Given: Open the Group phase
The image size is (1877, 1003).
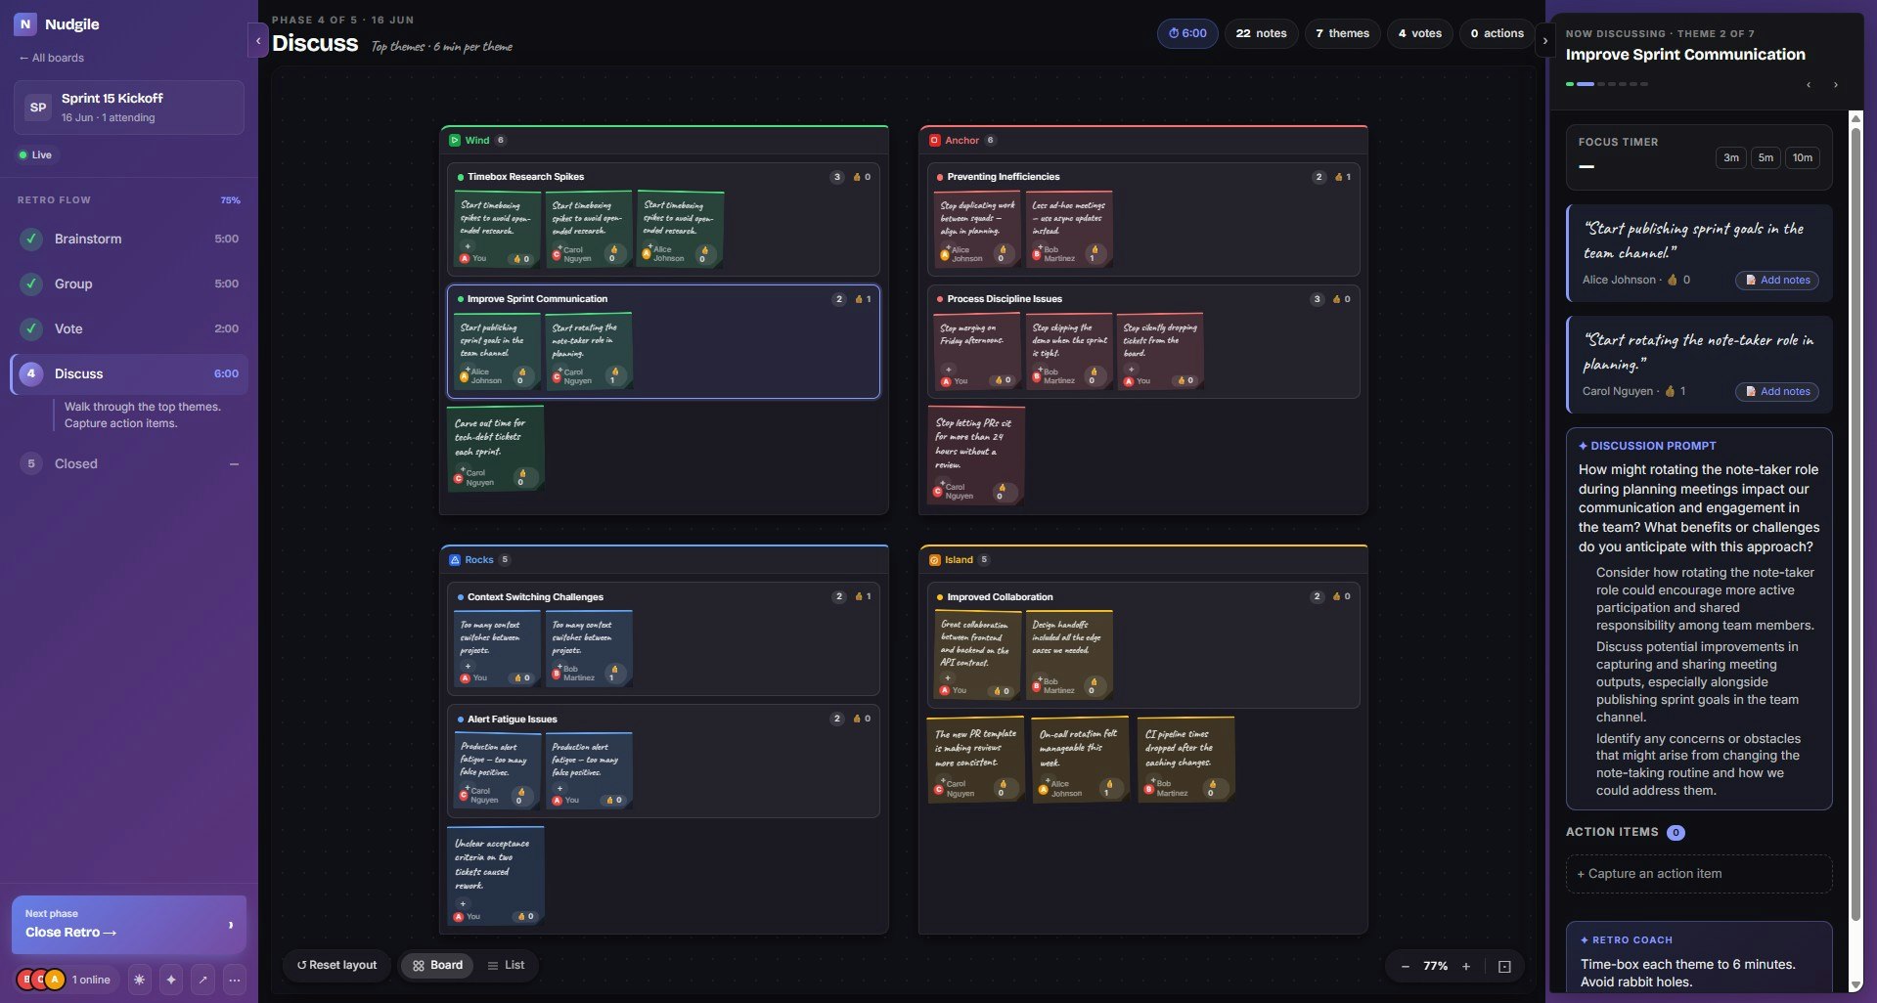Looking at the screenshot, I should (129, 283).
